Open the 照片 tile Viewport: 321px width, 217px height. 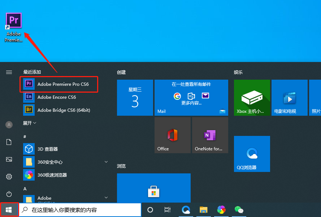coord(315,98)
